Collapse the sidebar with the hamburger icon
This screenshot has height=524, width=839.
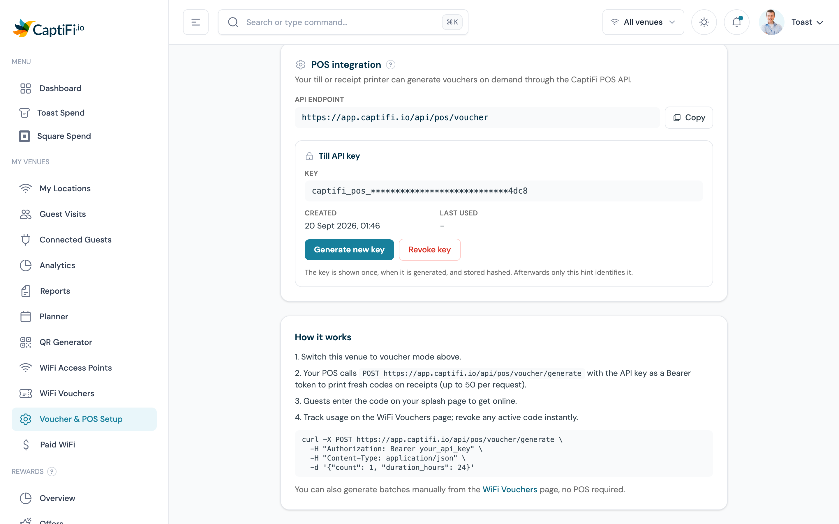point(195,22)
